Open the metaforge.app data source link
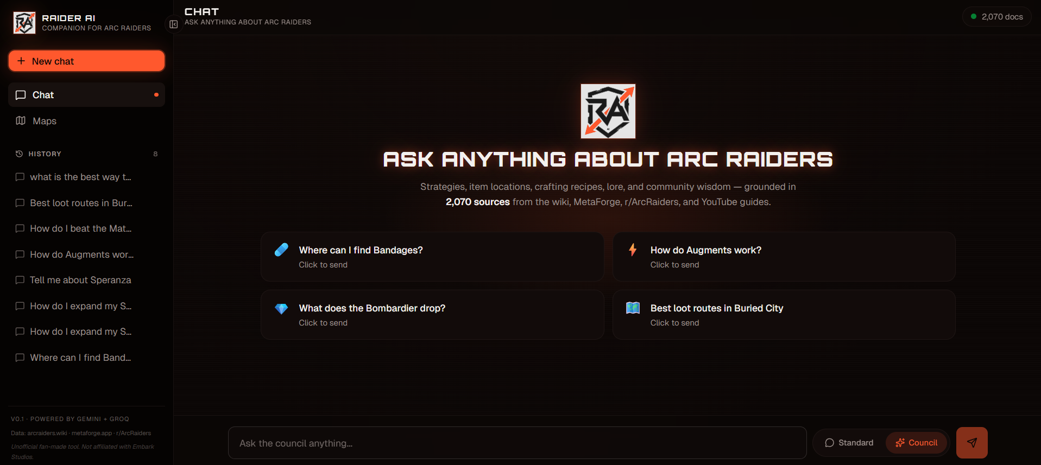Screen dimensions: 1041x465 tap(92, 433)
